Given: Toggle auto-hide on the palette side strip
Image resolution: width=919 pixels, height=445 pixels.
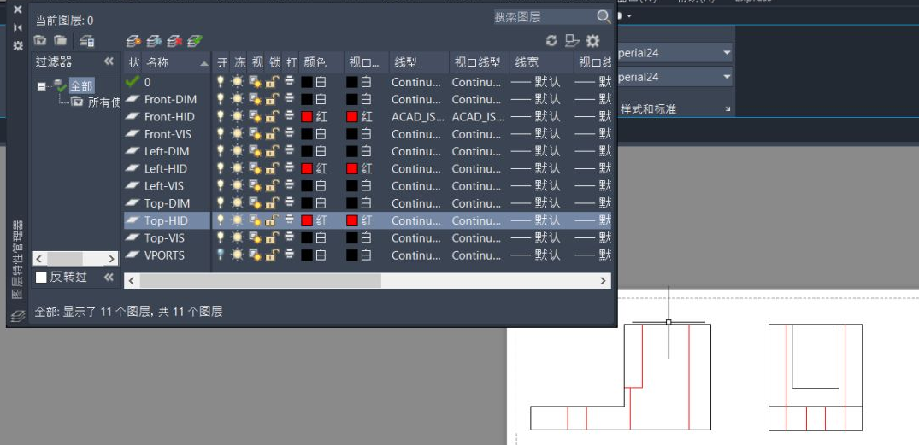Looking at the screenshot, I should coord(18,27).
